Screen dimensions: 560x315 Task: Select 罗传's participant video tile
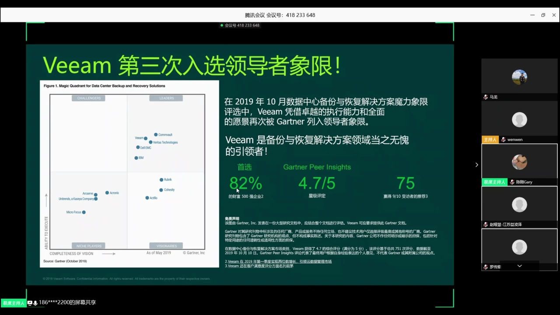coord(519,249)
